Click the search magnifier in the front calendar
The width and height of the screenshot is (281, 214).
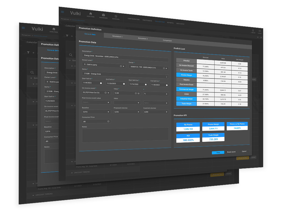pos(71,55)
